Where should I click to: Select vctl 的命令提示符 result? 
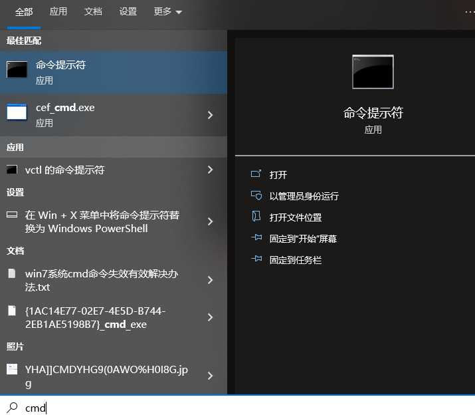pos(114,170)
